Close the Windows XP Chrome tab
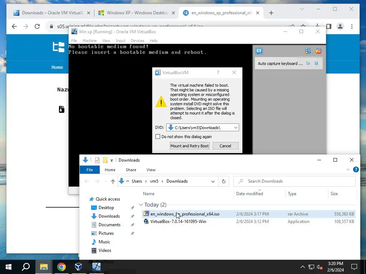 tap(173, 13)
